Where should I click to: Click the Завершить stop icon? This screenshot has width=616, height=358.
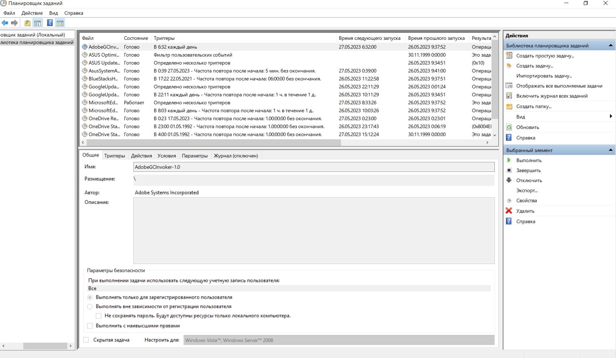click(x=509, y=170)
